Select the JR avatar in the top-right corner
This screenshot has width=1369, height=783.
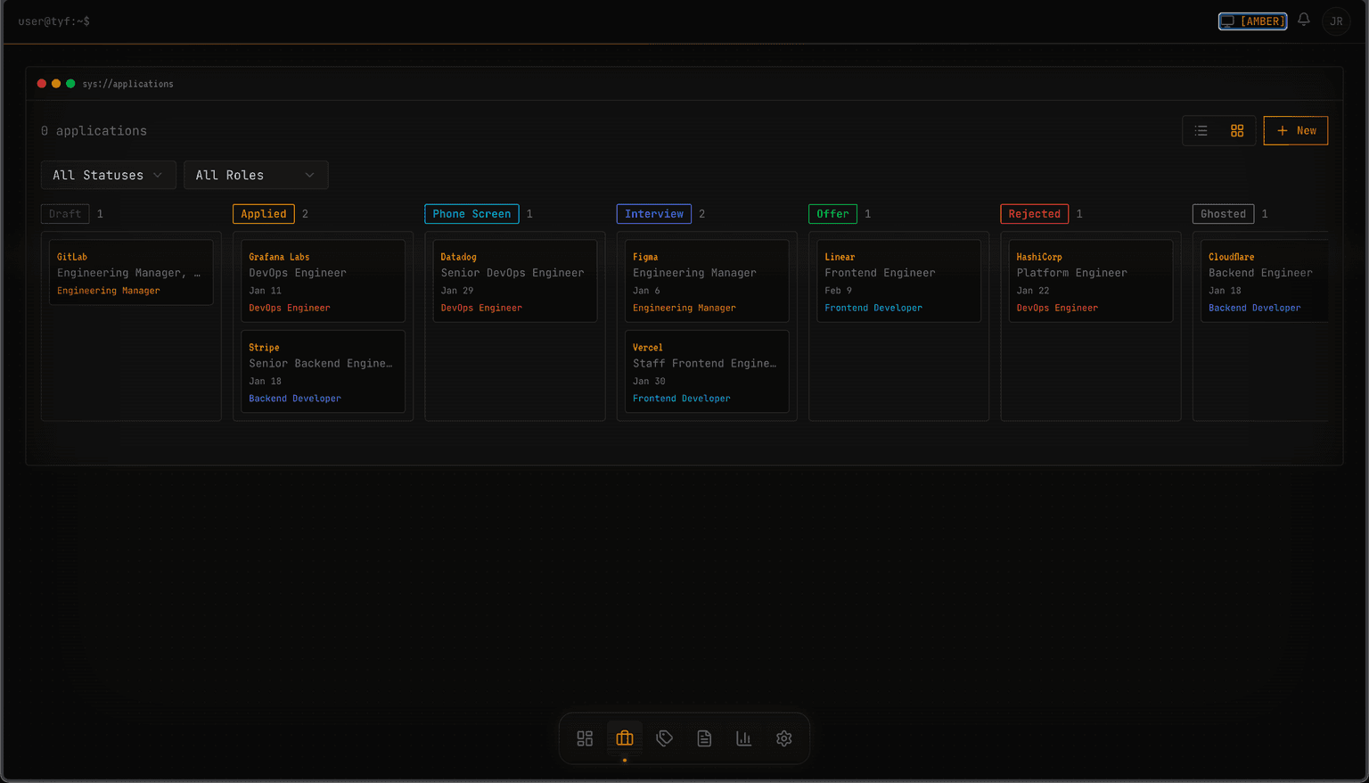click(1336, 21)
